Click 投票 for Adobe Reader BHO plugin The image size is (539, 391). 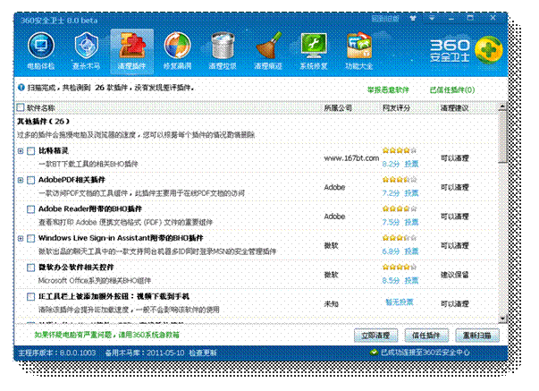pyautogui.click(x=411, y=222)
